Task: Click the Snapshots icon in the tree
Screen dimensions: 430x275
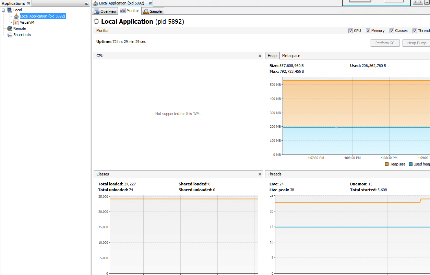Action: [10, 35]
